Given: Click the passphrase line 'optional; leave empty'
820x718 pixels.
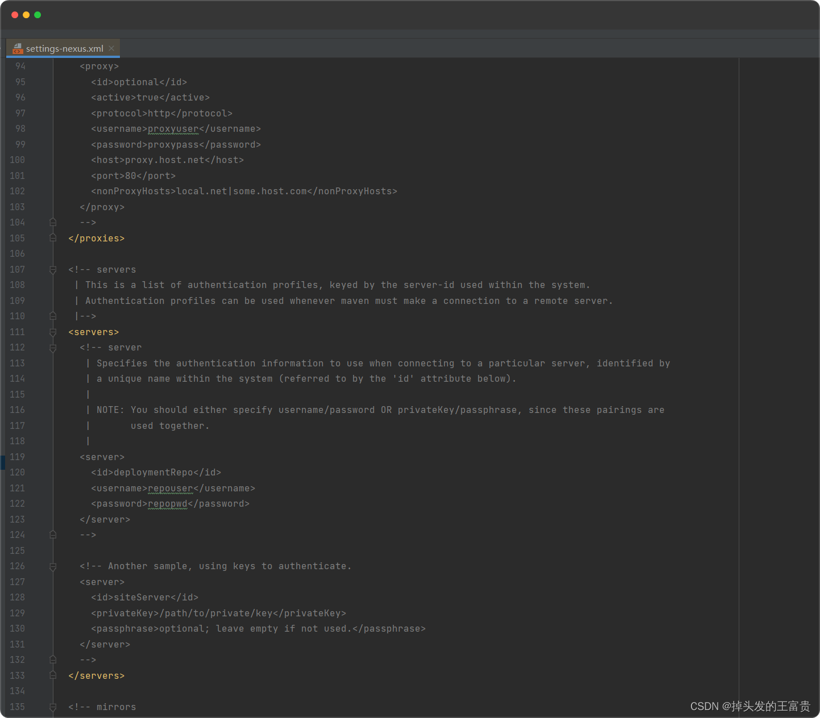Looking at the screenshot, I should [x=259, y=629].
